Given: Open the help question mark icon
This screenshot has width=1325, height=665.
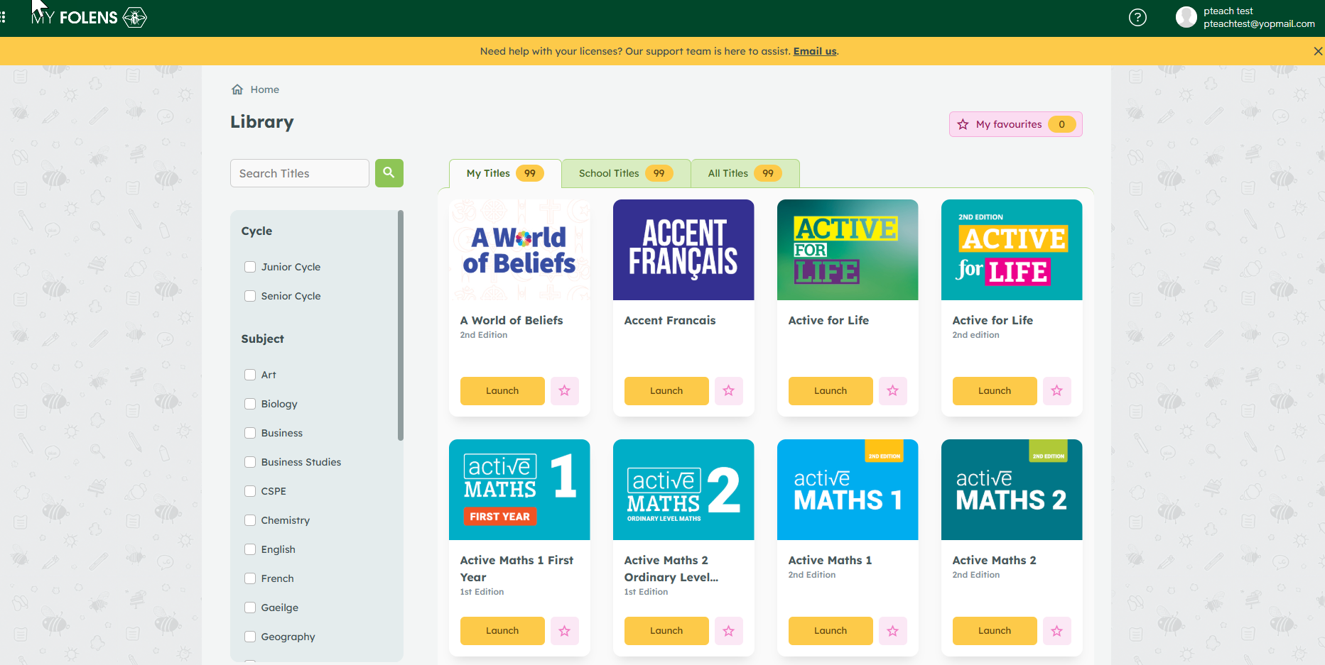Looking at the screenshot, I should click(1137, 17).
